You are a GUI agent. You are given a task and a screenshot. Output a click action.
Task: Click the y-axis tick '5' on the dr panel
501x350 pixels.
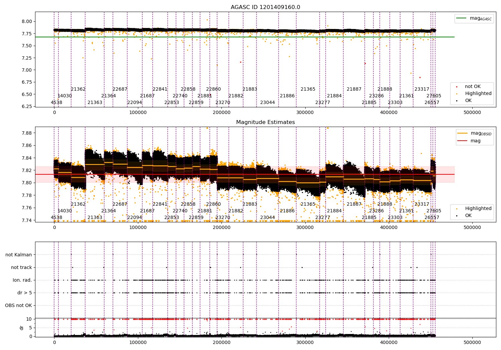pos(30,328)
